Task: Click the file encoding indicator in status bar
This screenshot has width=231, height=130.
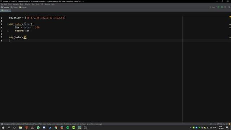Action: point(219,124)
